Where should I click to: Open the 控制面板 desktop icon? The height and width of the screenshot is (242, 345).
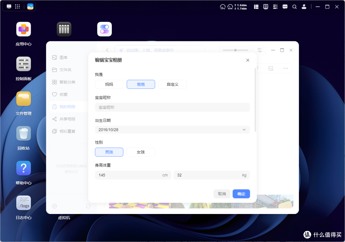point(24,64)
